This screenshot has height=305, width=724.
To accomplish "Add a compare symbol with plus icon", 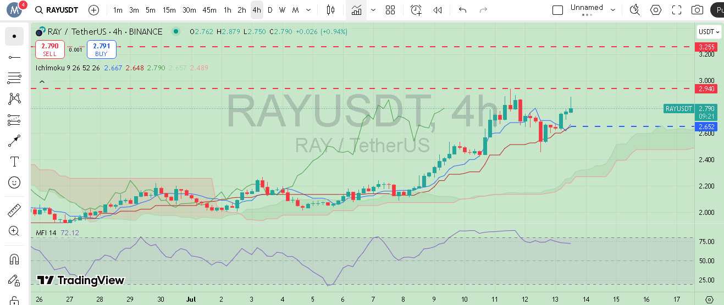I will pyautogui.click(x=94, y=10).
